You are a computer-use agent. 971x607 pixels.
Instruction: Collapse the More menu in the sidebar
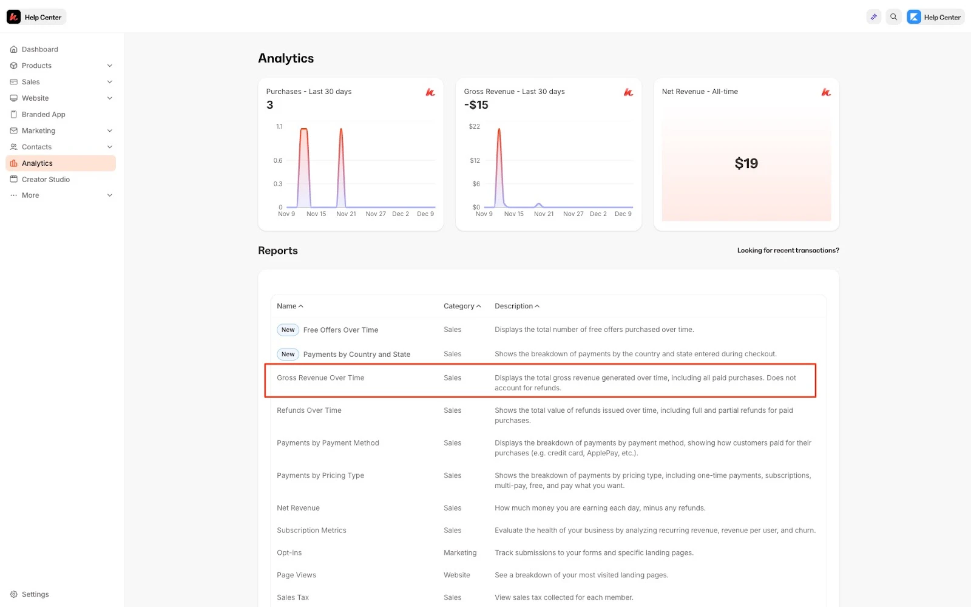109,195
